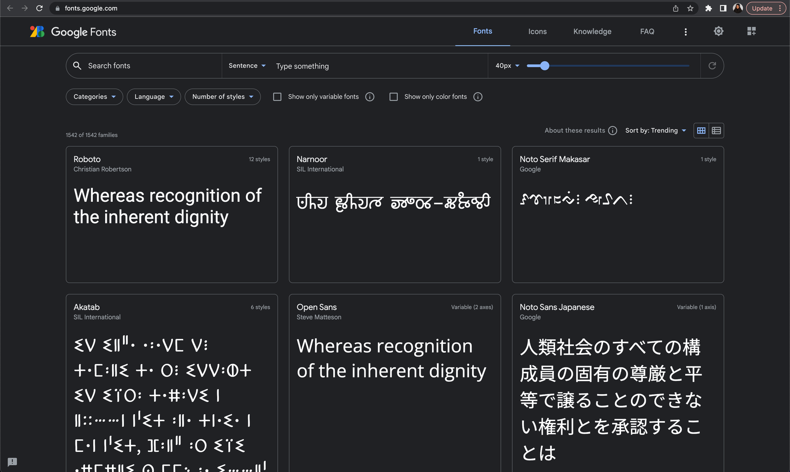Viewport: 790px width, 472px height.
Task: Click Open Sans Variable (2 axes) label
Action: 472,307
